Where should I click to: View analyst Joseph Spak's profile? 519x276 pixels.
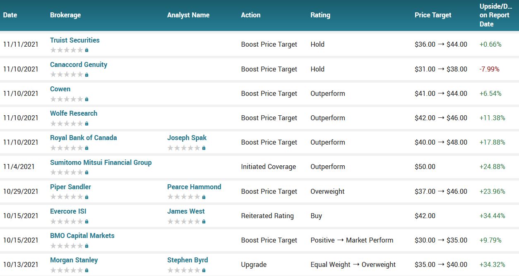click(187, 138)
